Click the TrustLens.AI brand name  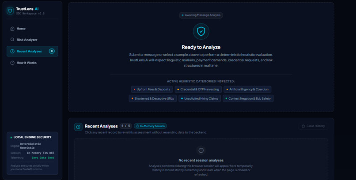tap(27, 9)
